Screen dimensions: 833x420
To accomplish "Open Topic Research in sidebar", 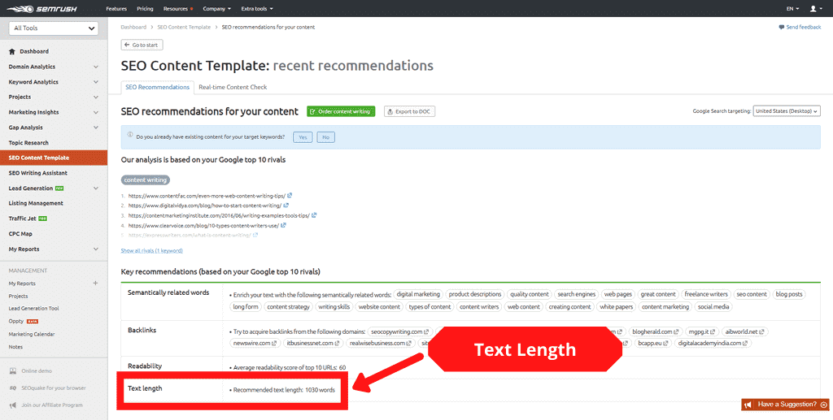I will pyautogui.click(x=28, y=143).
